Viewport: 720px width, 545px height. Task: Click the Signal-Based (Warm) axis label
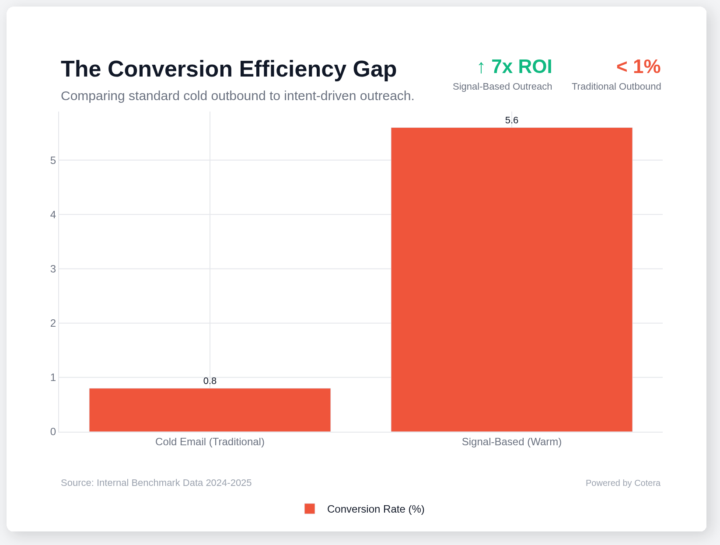511,442
